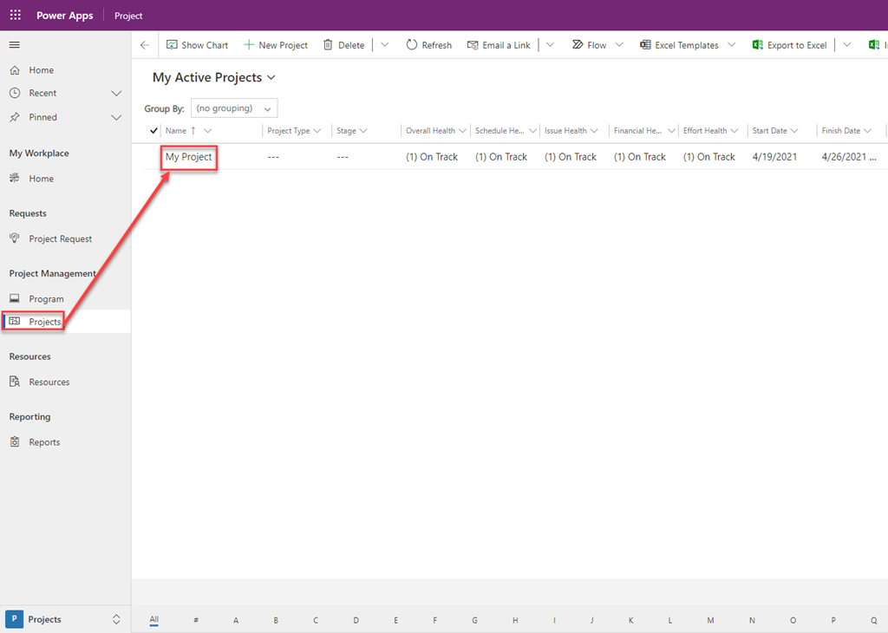Expand the Recent section in sidebar

[x=116, y=94]
